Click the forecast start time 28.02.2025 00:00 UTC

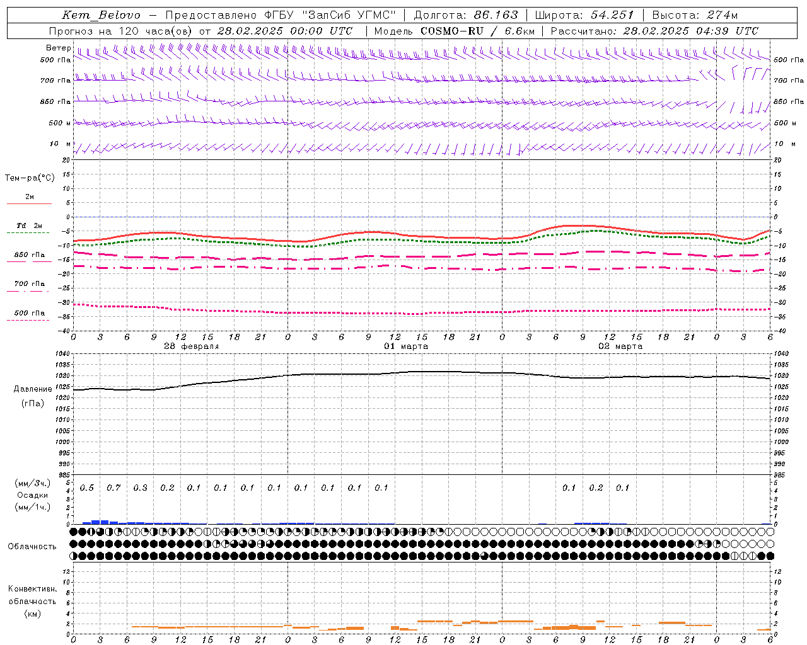pyautogui.click(x=284, y=31)
